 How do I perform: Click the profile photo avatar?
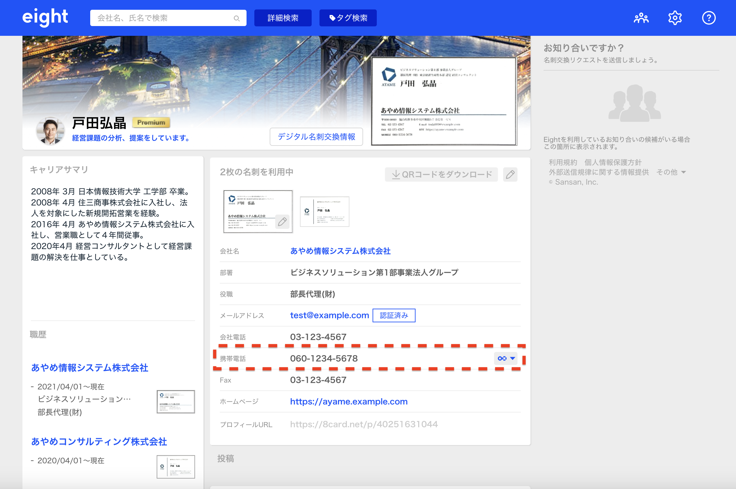(x=50, y=131)
